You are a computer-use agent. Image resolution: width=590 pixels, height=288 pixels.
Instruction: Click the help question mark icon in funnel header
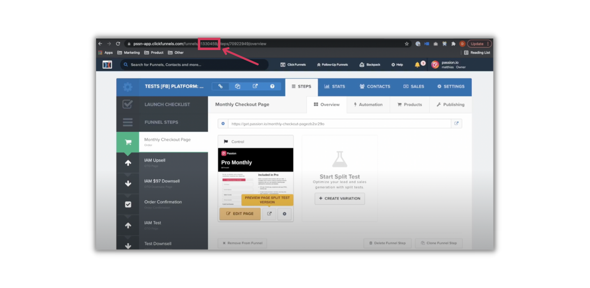click(x=272, y=86)
